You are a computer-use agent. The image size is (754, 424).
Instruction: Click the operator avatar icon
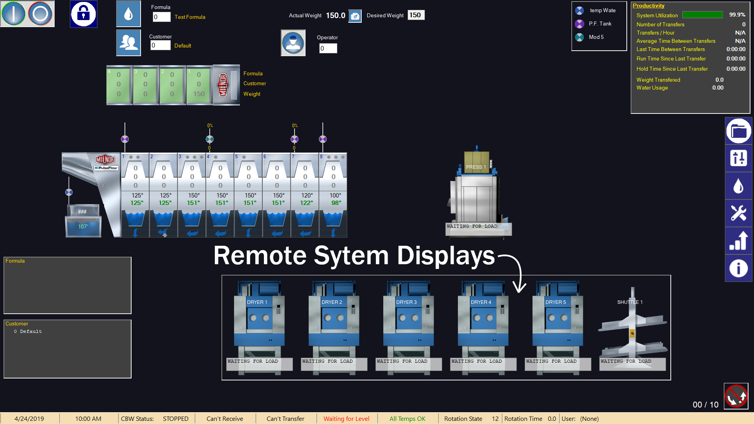click(293, 43)
